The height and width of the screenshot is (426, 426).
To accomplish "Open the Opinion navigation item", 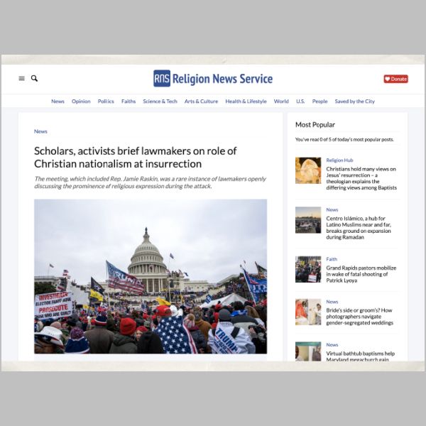I will click(81, 102).
